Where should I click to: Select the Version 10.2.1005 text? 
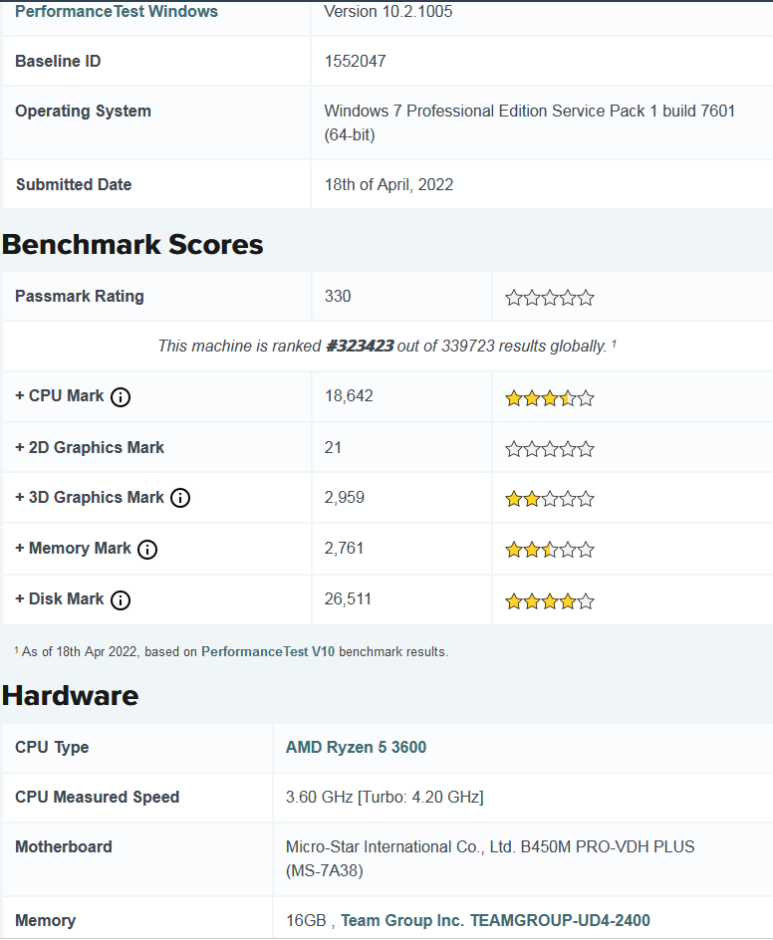coord(388,11)
